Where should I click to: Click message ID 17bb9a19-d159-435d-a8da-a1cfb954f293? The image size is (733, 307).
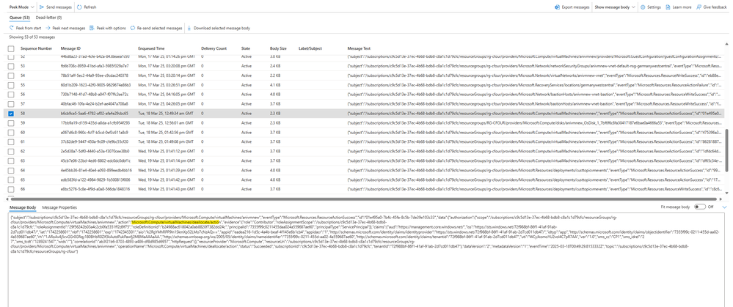click(95, 122)
